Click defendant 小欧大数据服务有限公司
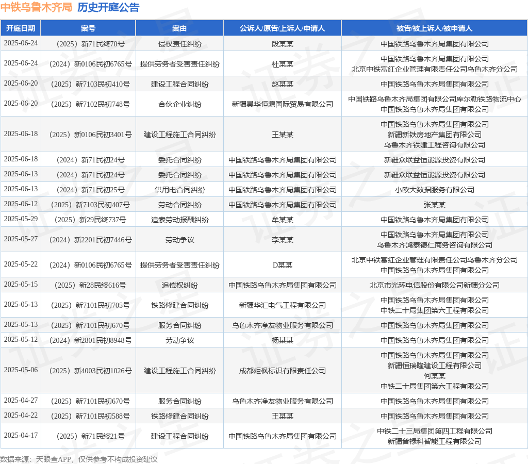 click(x=434, y=190)
